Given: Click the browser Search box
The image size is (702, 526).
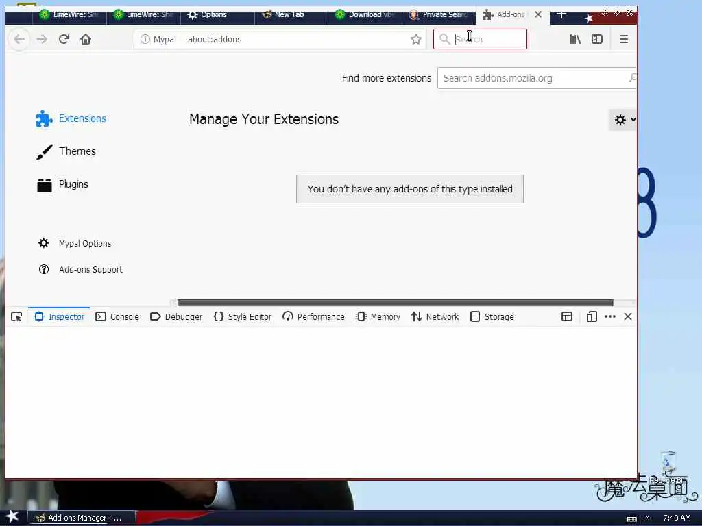Looking at the screenshot, I should [480, 39].
